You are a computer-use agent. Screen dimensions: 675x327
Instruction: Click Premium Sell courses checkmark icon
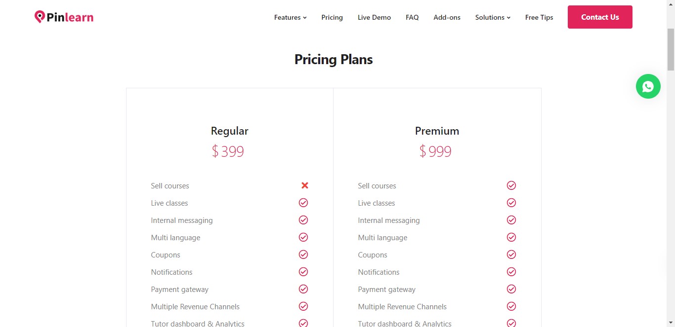511,185
